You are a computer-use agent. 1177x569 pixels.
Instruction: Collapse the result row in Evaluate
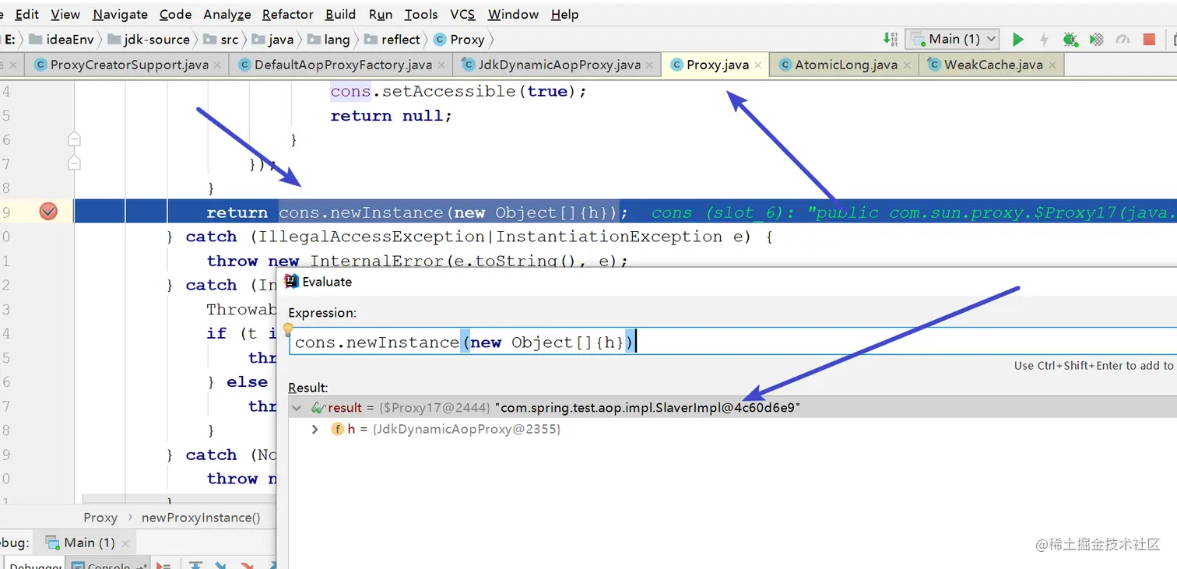point(296,408)
